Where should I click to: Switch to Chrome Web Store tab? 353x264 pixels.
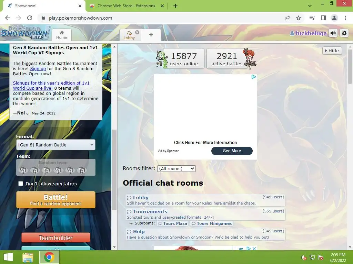point(127,6)
